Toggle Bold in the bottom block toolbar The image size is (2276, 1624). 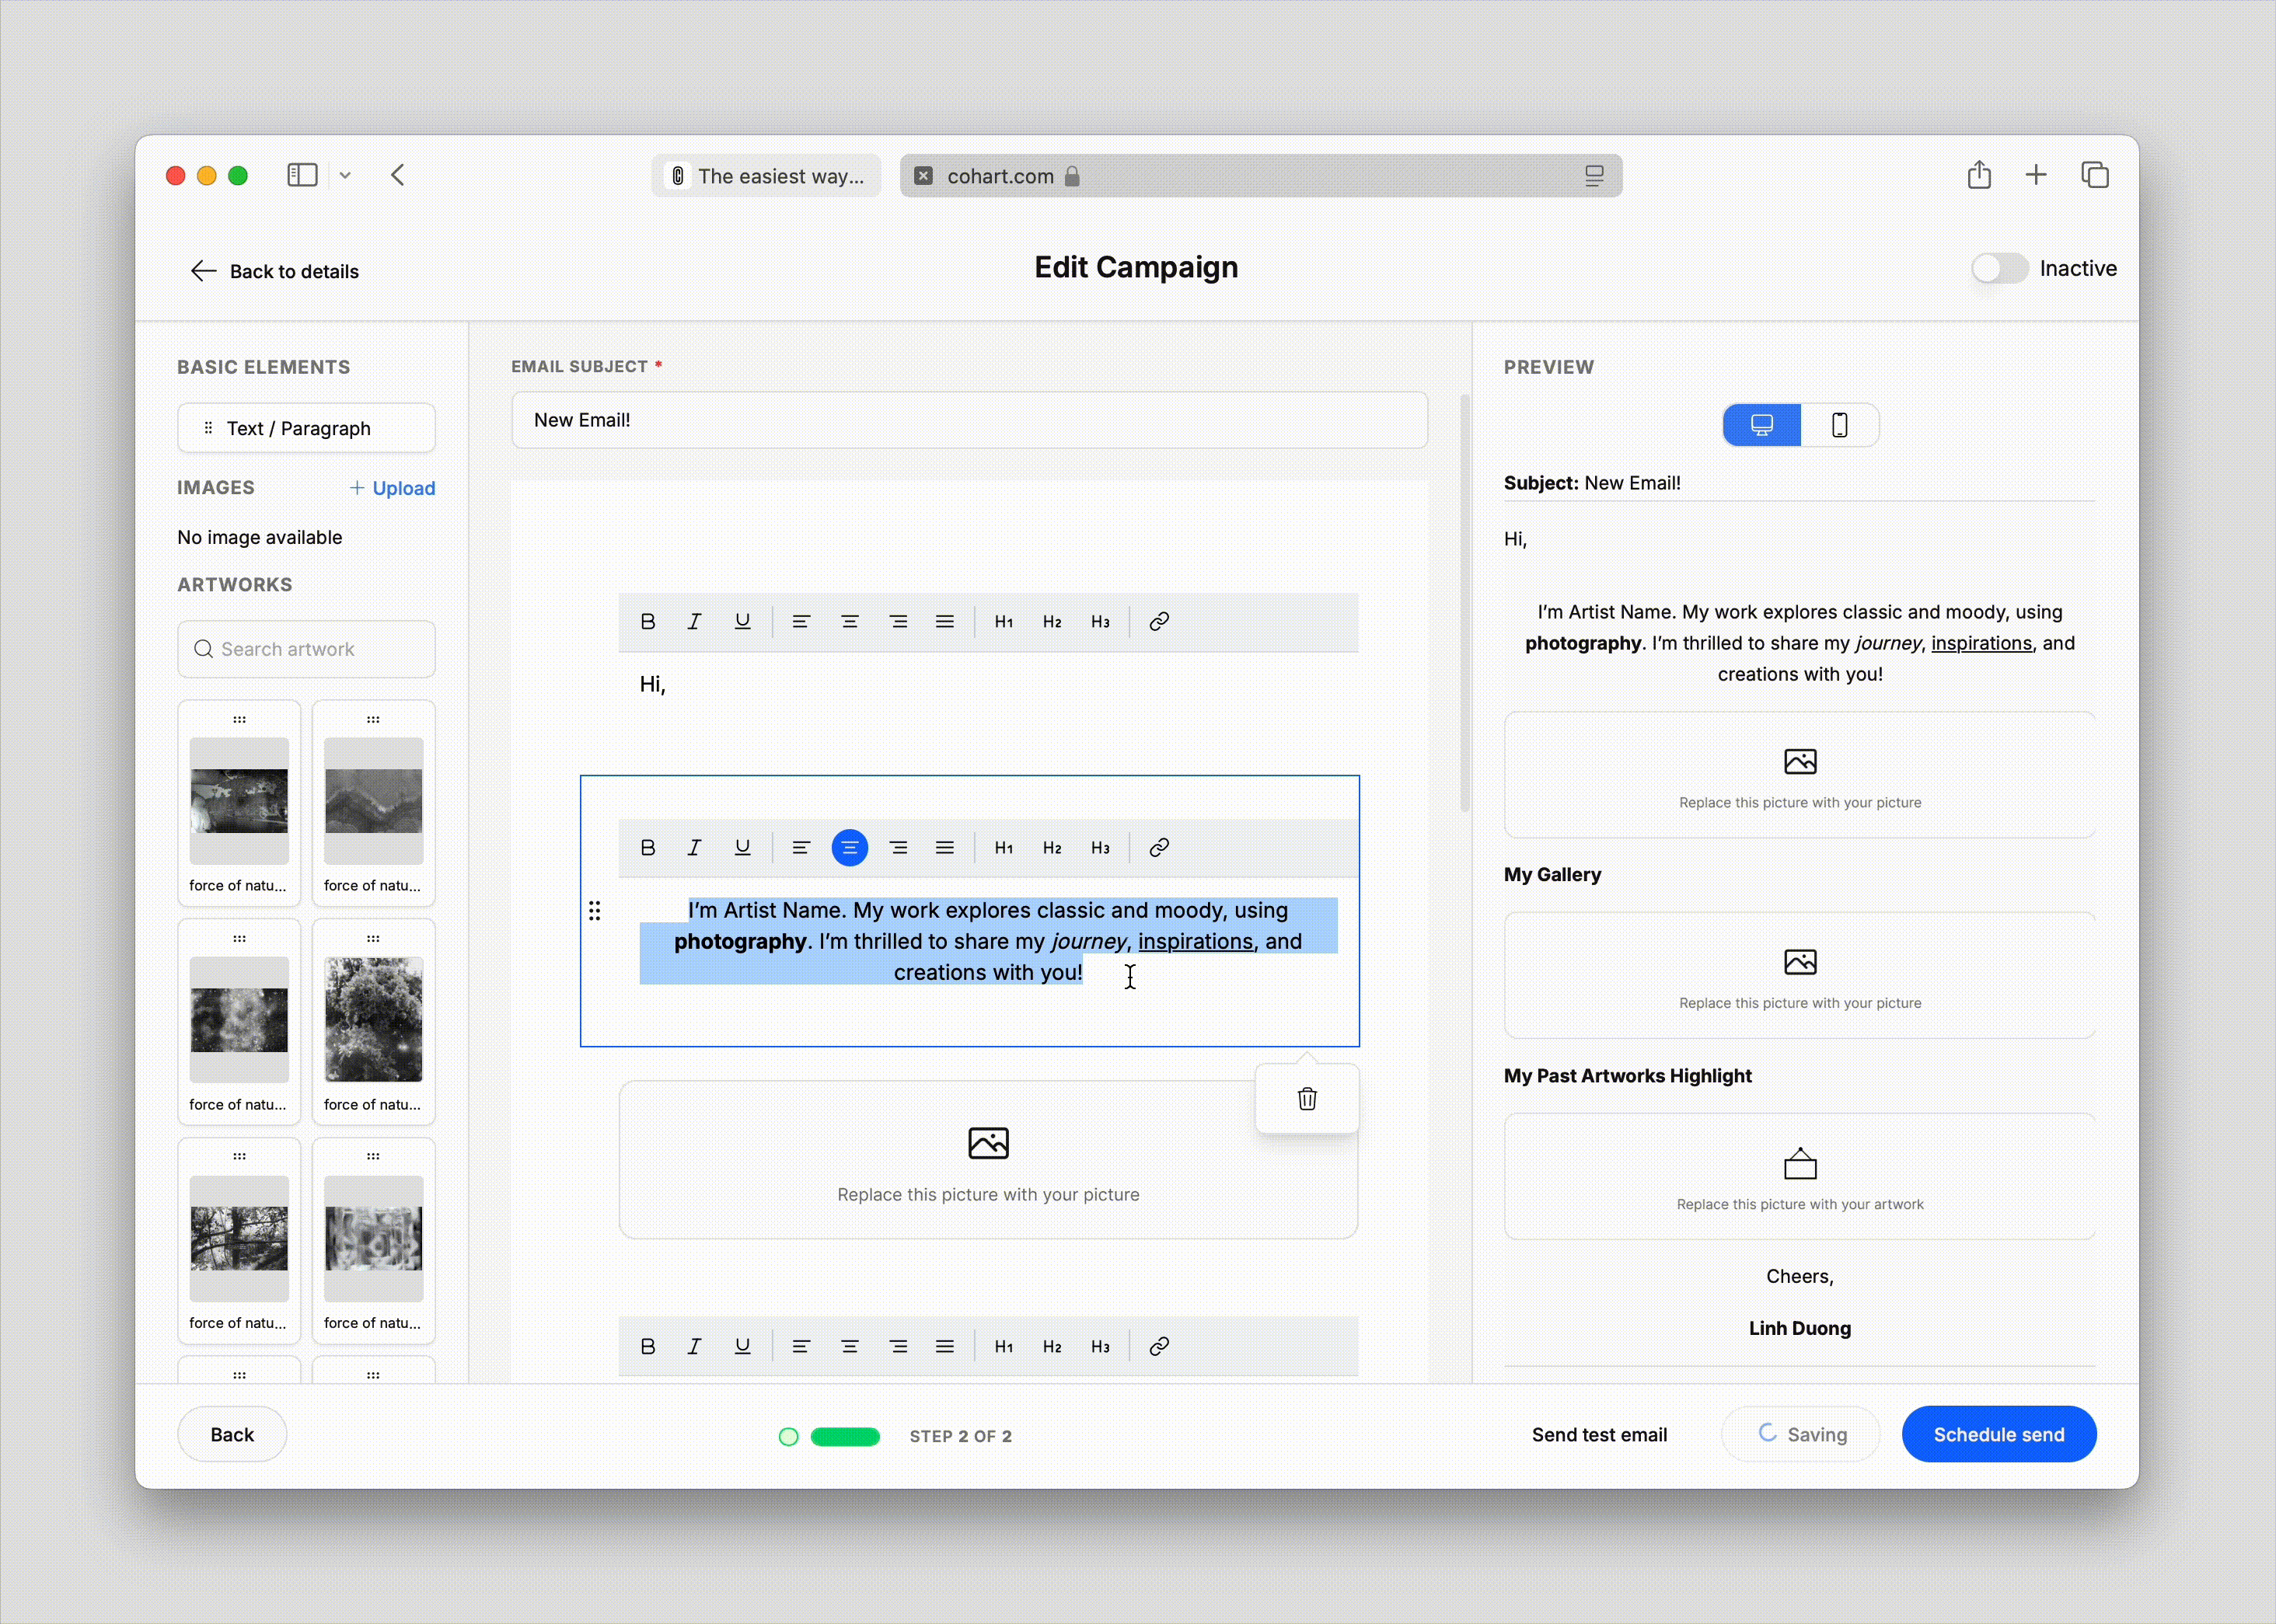[x=648, y=1347]
